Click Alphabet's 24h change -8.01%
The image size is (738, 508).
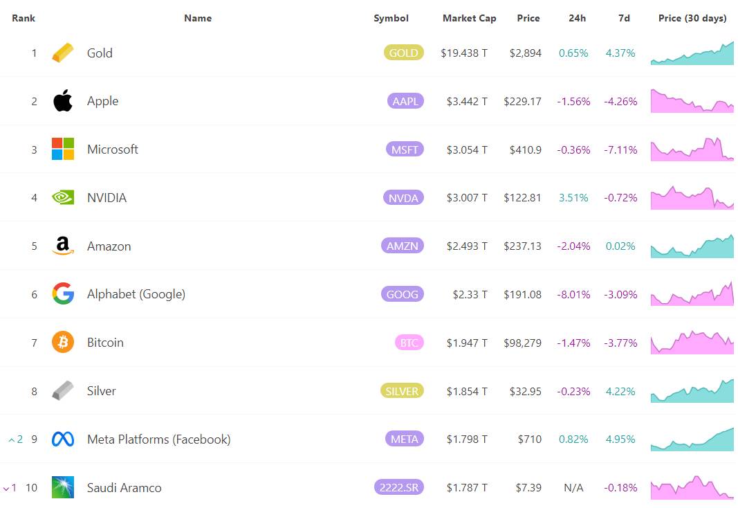pos(573,295)
